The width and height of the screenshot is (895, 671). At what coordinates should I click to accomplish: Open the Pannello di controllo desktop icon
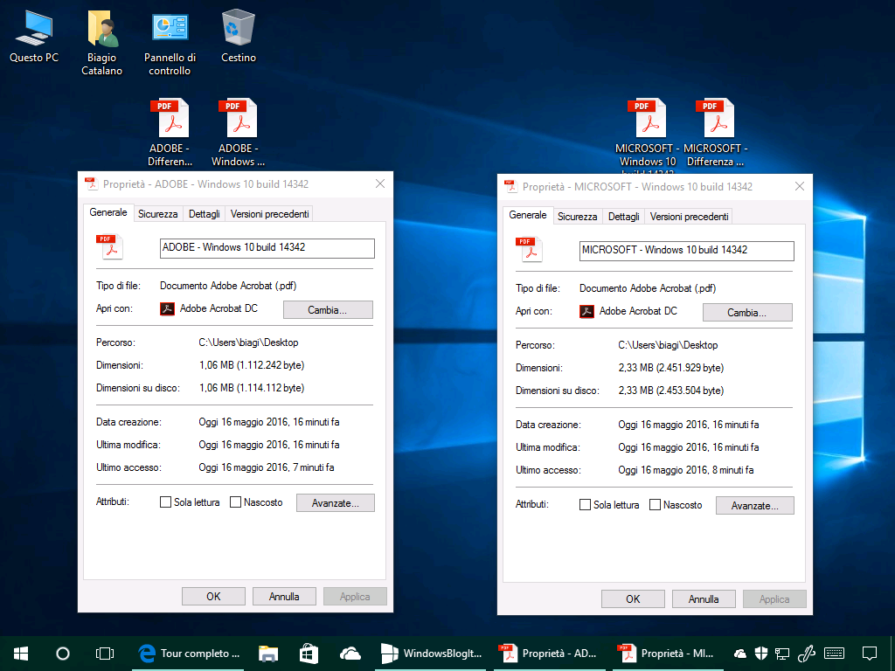click(x=170, y=43)
